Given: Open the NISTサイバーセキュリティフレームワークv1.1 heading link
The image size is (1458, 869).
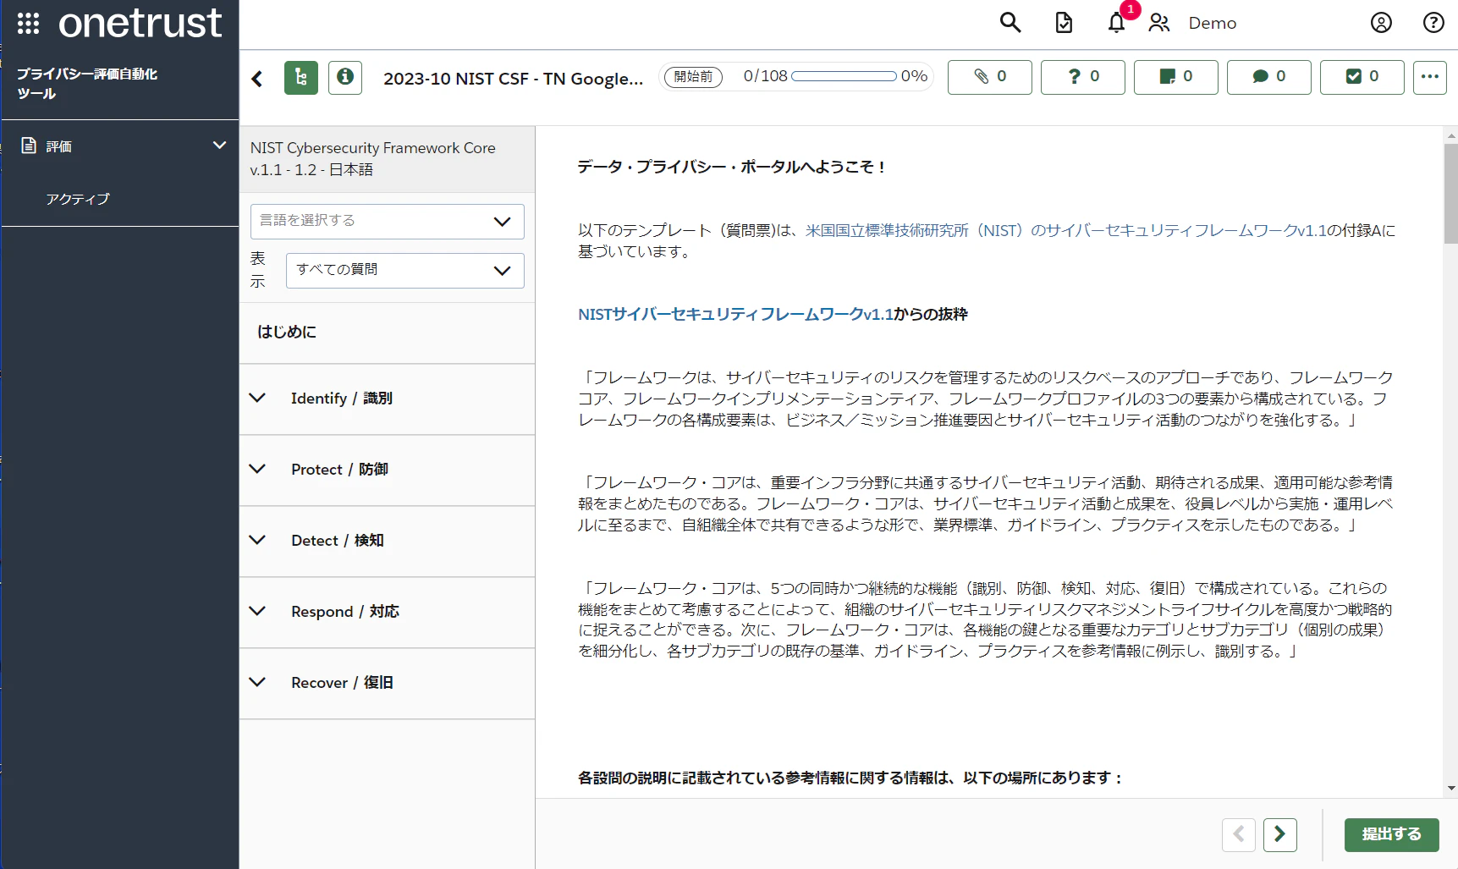Looking at the screenshot, I should 735,314.
